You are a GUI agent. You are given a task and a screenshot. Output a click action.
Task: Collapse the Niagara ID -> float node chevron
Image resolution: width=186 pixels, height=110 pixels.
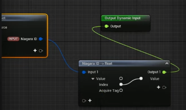[167, 64]
